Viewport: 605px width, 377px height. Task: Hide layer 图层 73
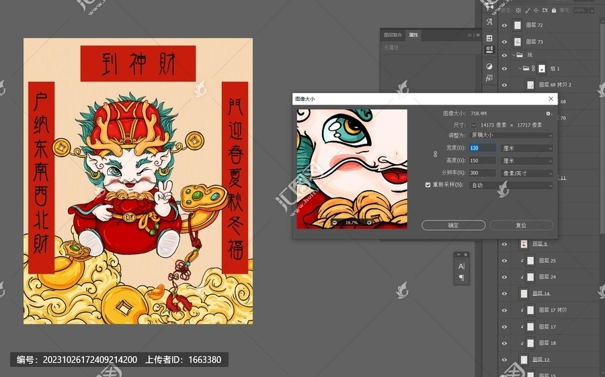[504, 42]
